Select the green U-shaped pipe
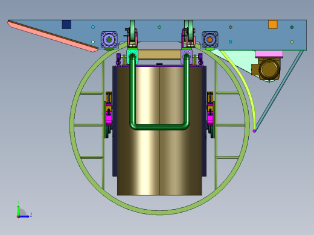This screenshot has height=235, width=314. pyautogui.click(x=159, y=127)
